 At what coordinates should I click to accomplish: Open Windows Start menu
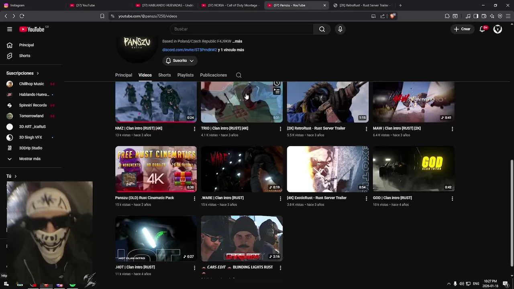[6, 284]
